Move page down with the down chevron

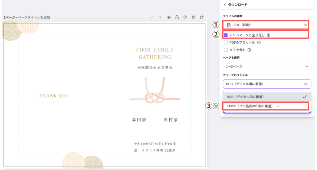pos(160,17)
